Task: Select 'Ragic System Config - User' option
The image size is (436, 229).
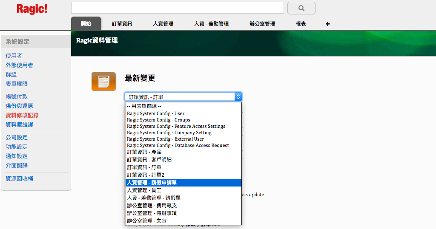Action: point(184,113)
